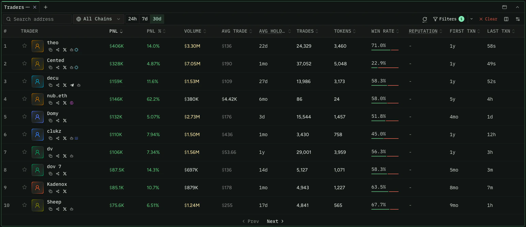
Task: Star Sheep as favorite
Action: (25, 205)
